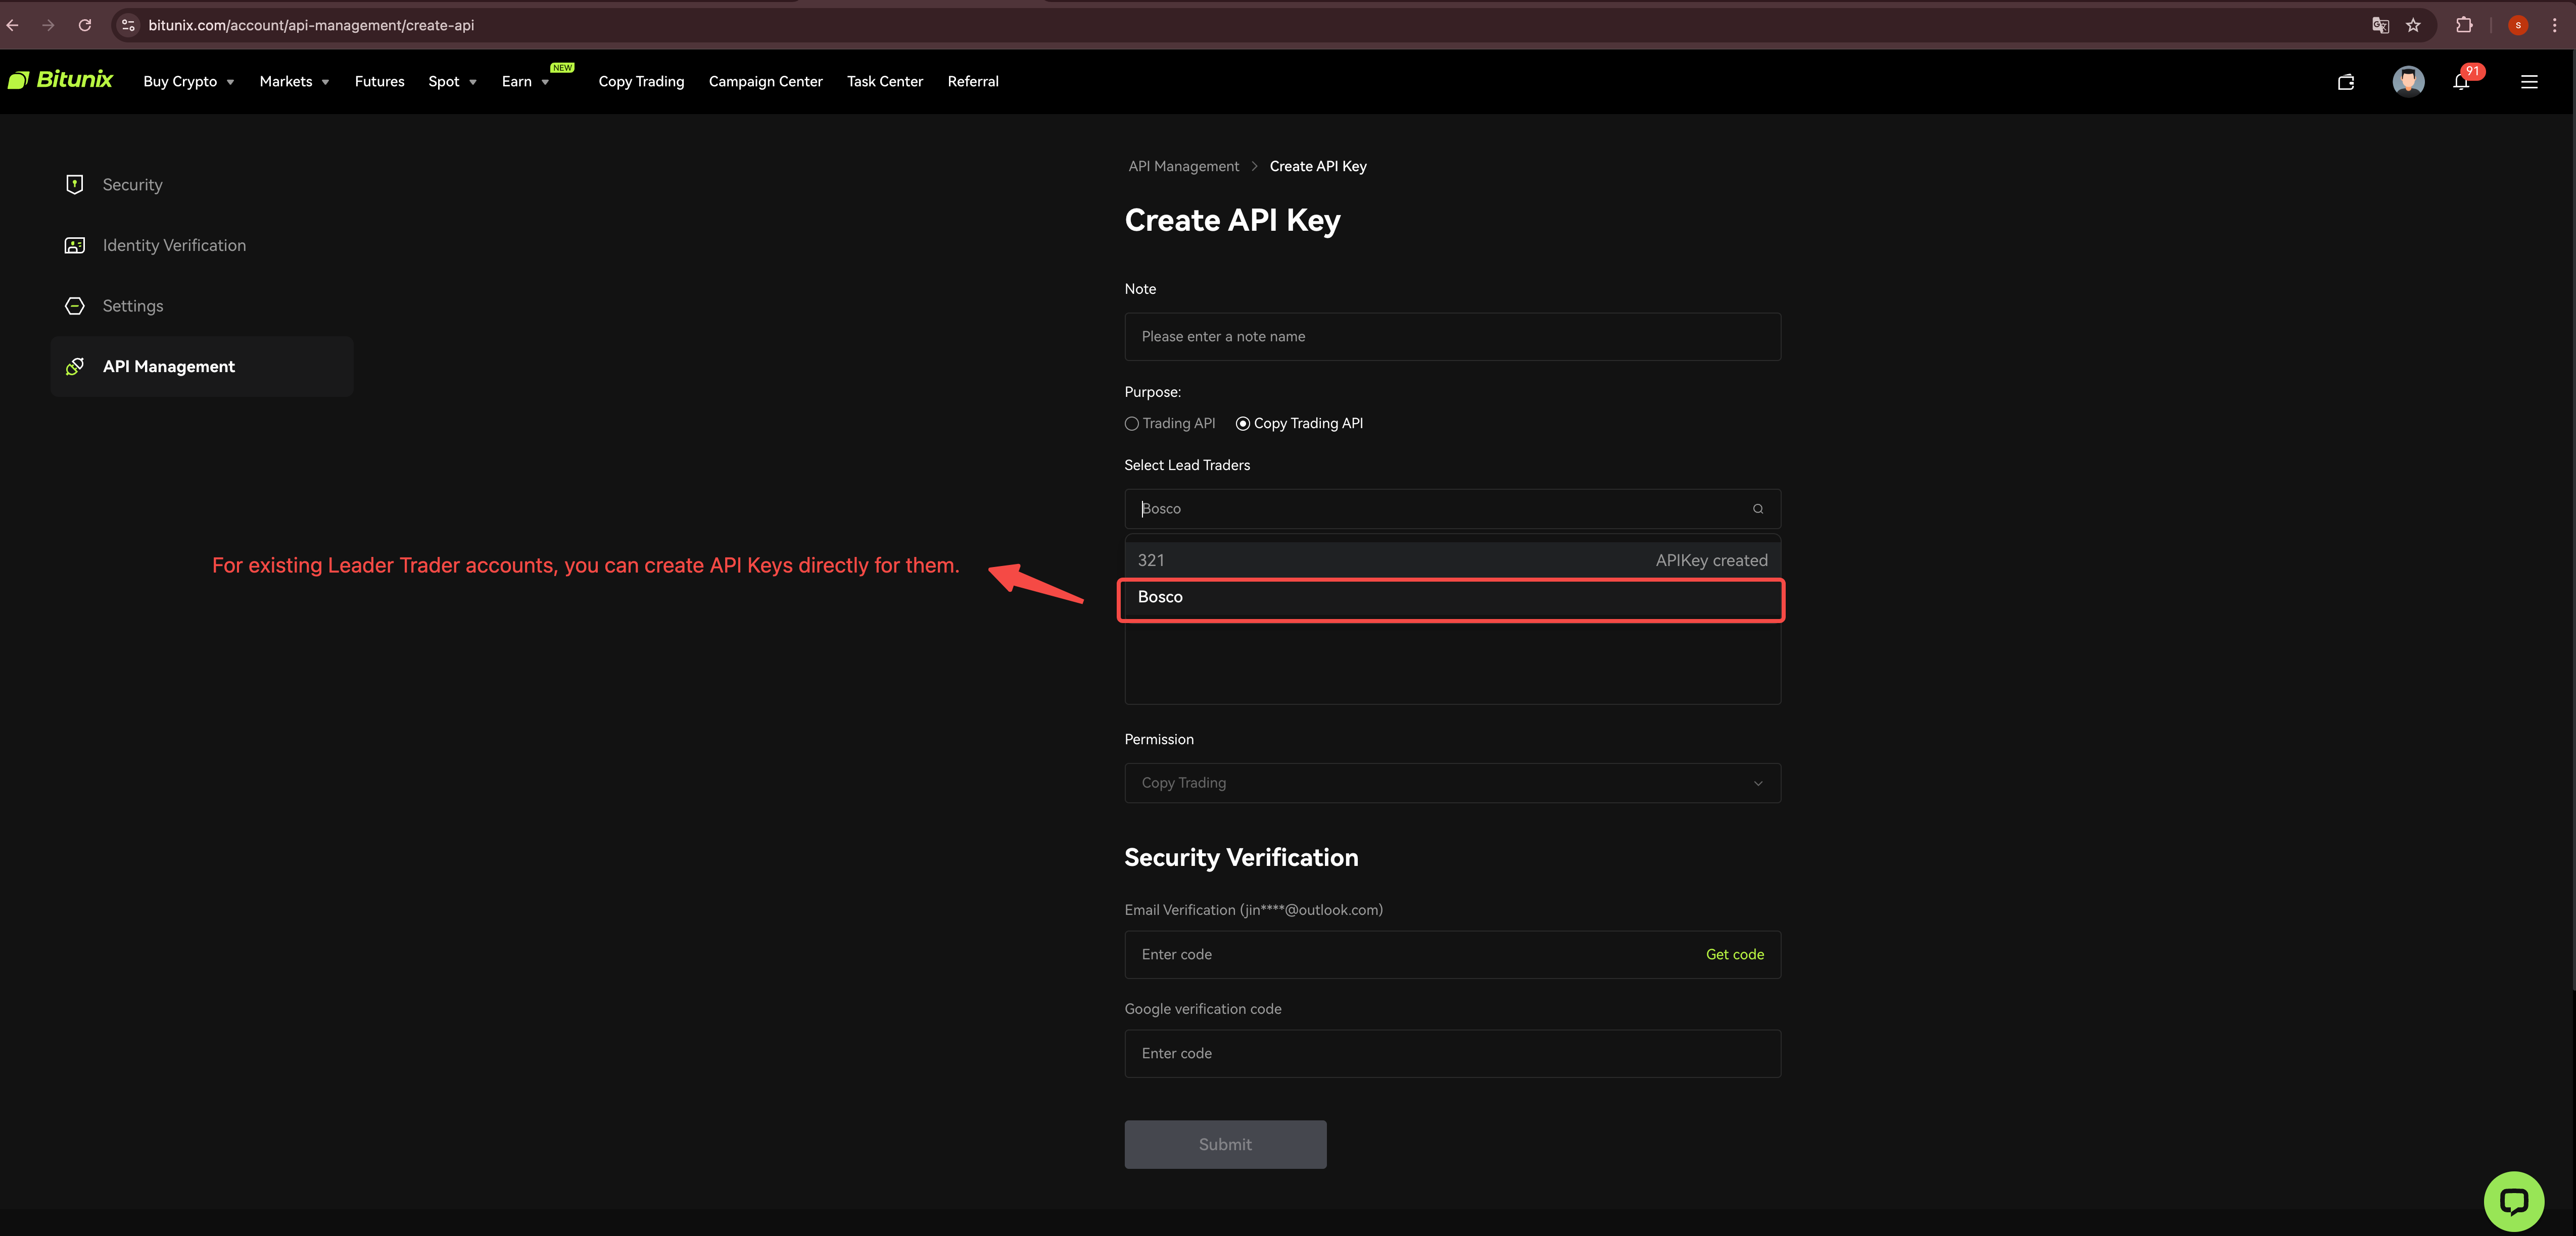This screenshot has height=1236, width=2576.
Task: Open the Permission Copy Trading dropdown
Action: pos(1452,784)
